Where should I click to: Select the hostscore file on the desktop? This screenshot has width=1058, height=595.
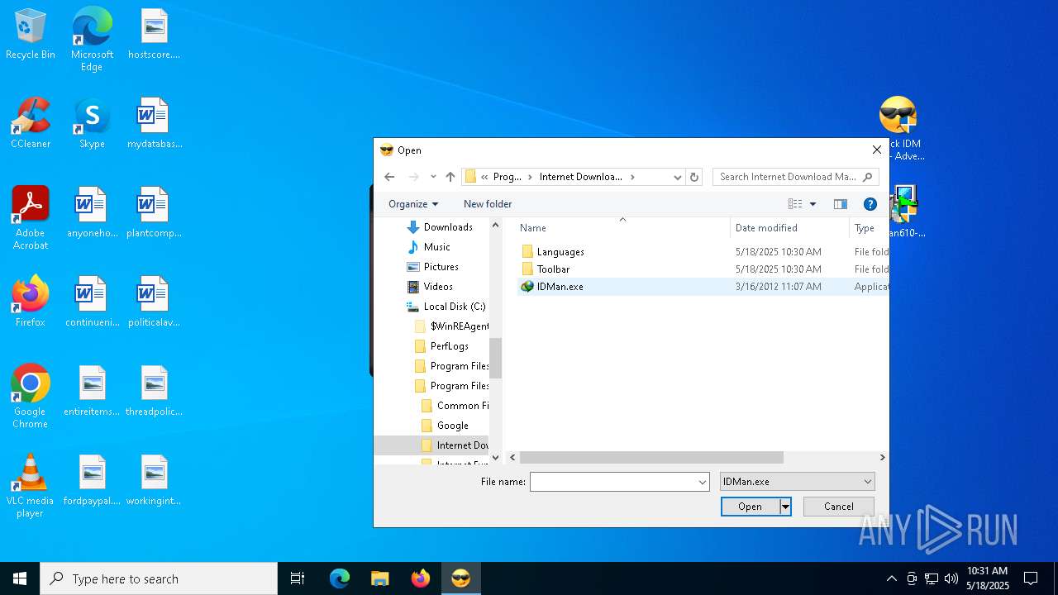(154, 34)
